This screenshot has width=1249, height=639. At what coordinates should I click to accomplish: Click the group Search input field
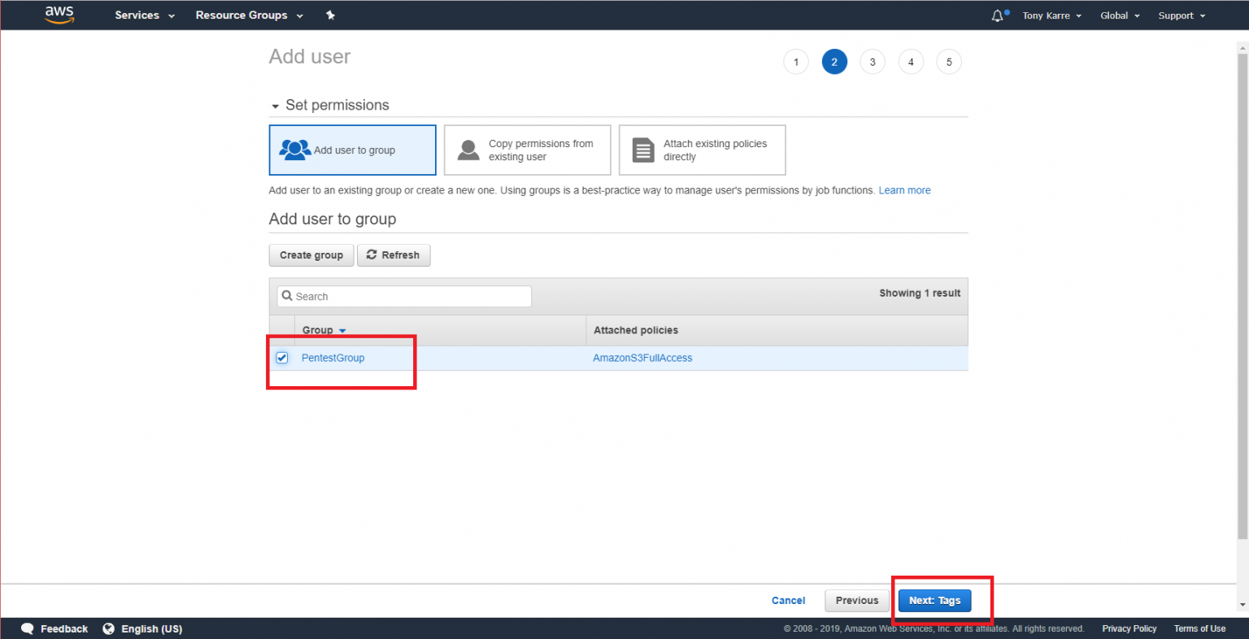tap(404, 297)
